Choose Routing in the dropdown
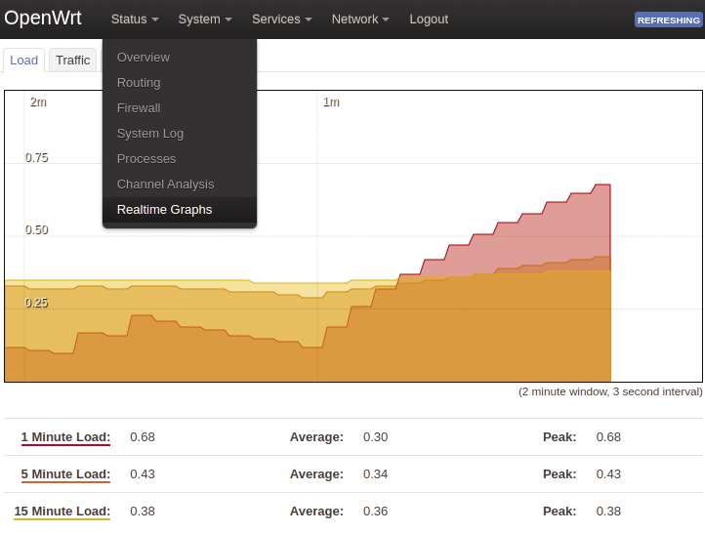 (x=139, y=83)
